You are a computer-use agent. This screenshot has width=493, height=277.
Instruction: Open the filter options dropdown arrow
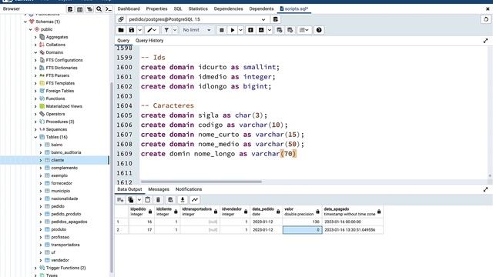pyautogui.click(x=175, y=30)
